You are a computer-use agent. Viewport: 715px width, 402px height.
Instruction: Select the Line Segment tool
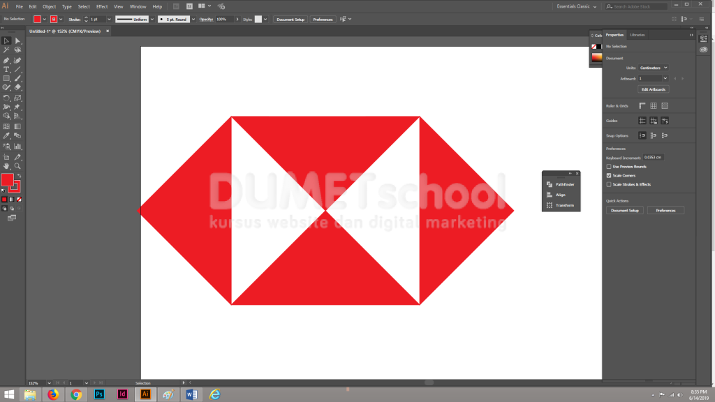(x=17, y=70)
